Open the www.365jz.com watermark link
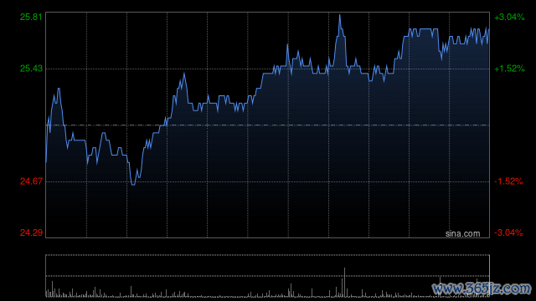This screenshot has width=536, height=301. coord(482,288)
